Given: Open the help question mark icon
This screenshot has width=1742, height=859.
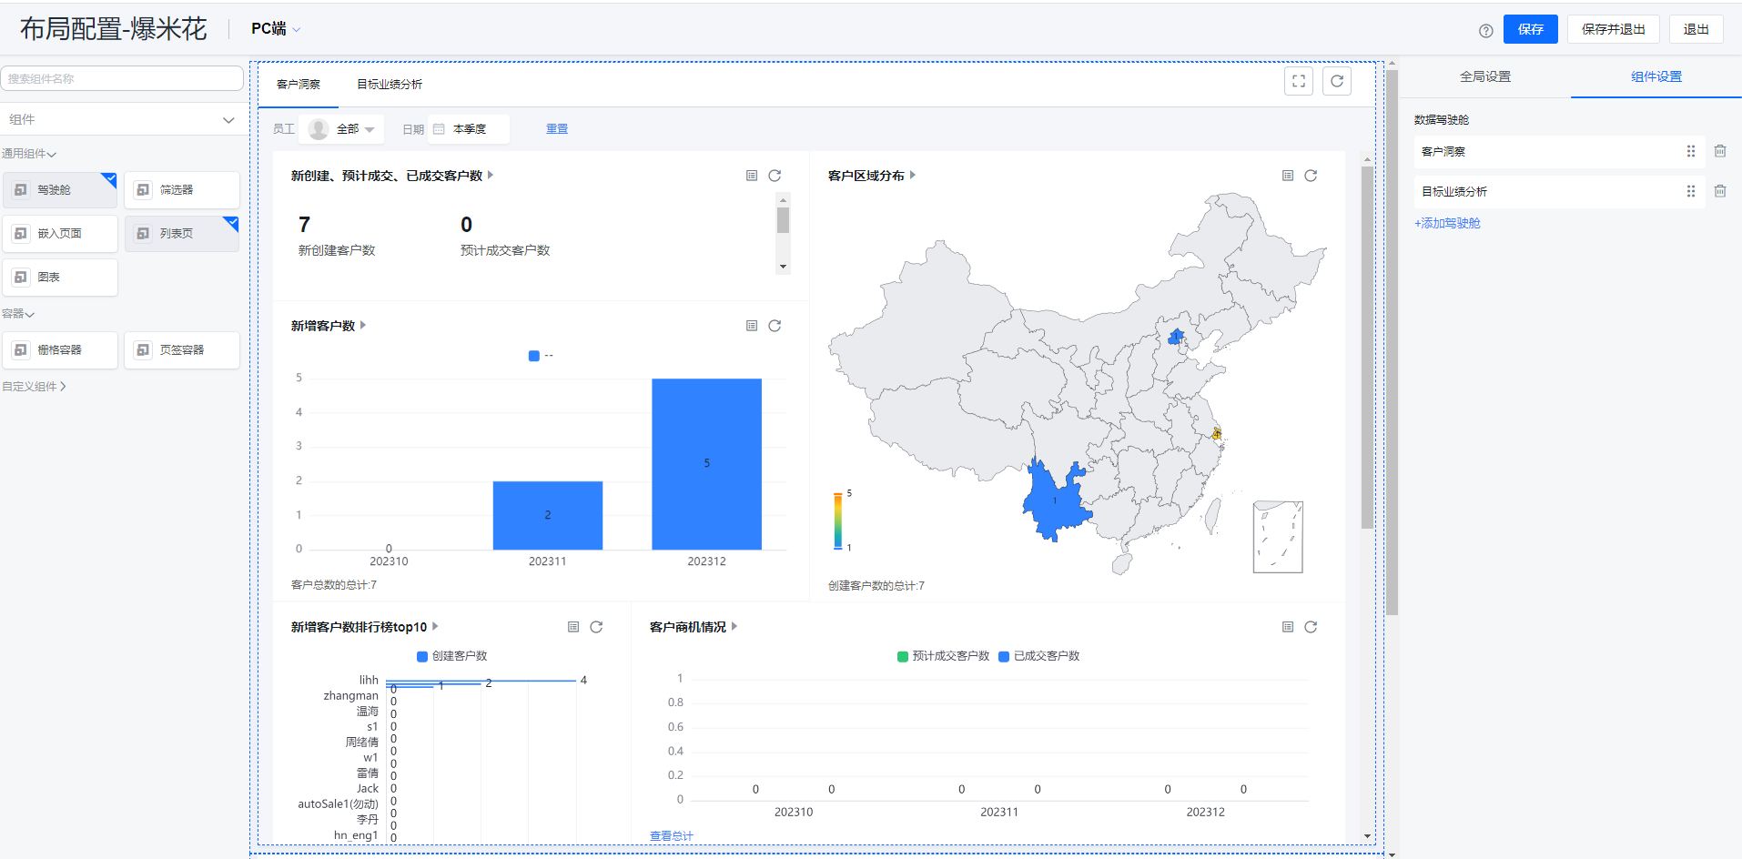Looking at the screenshot, I should coord(1485,30).
